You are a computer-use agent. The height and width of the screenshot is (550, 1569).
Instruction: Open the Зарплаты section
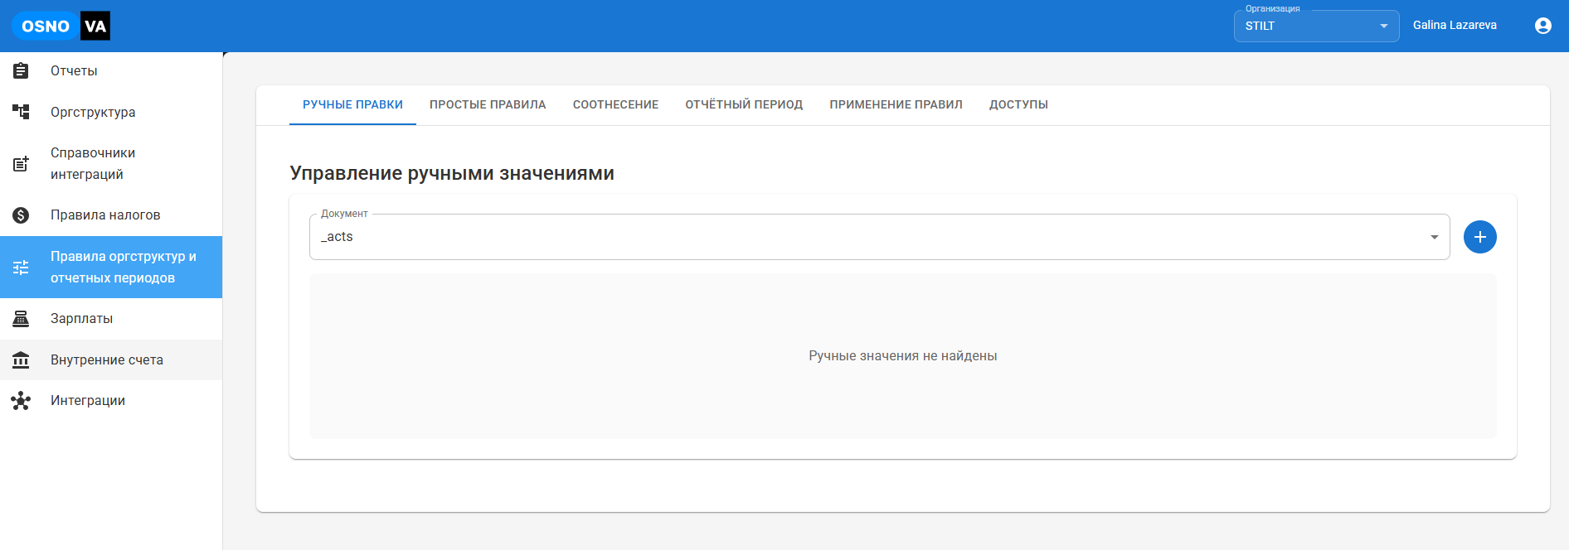[111, 319]
